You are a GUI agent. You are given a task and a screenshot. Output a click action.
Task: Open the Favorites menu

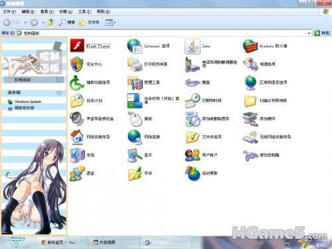(66, 11)
